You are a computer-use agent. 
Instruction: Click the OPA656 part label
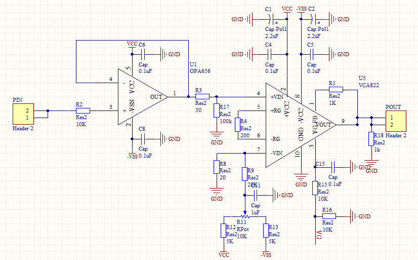tap(200, 71)
